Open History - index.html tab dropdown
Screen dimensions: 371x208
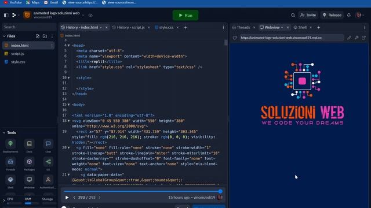click(100, 28)
